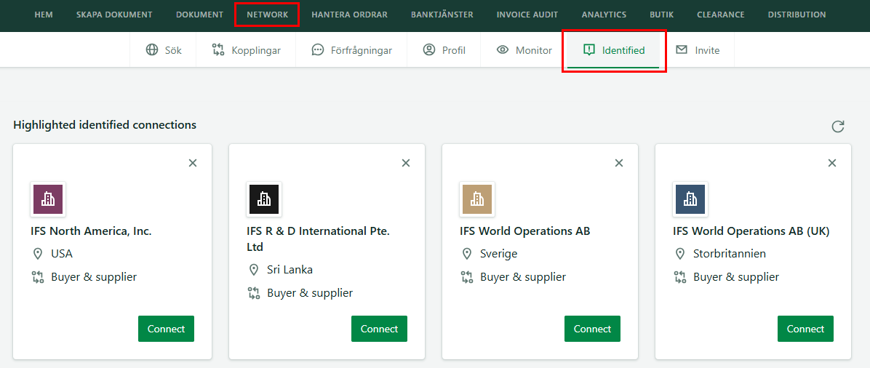Image resolution: width=870 pixels, height=368 pixels.
Task: Click the tan IFS World Operations AB logo
Action: pos(476,199)
